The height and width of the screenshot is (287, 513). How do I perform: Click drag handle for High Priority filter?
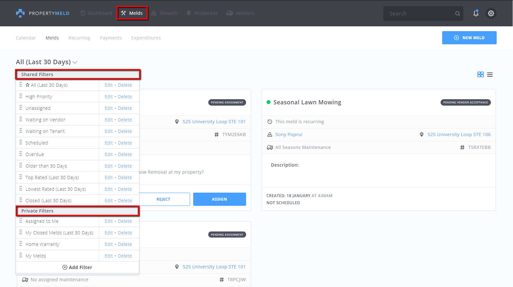tap(21, 96)
